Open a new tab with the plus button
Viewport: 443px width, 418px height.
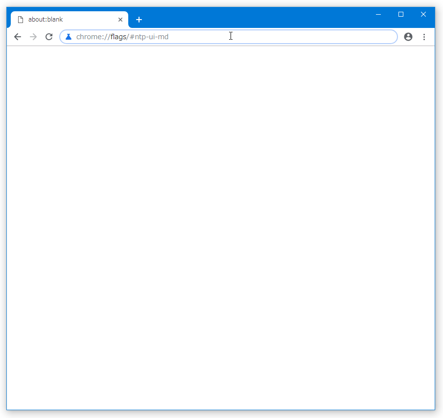139,20
